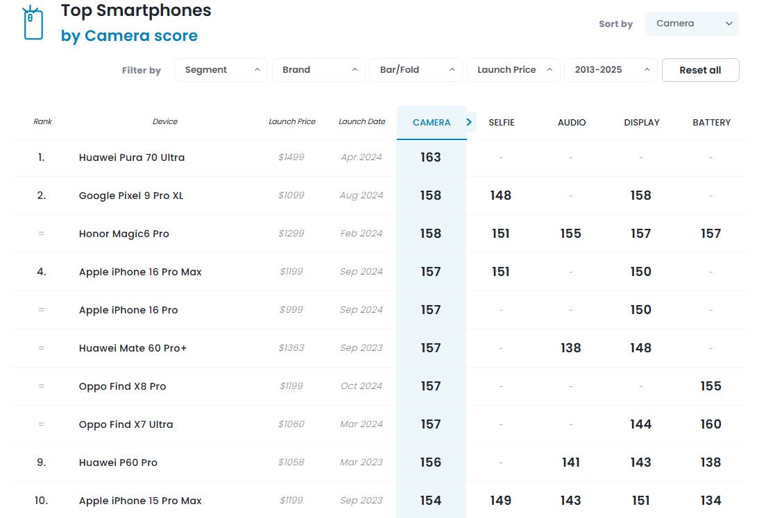This screenshot has width=759, height=518.
Task: Click rank number 10. in the table
Action: tap(42, 501)
